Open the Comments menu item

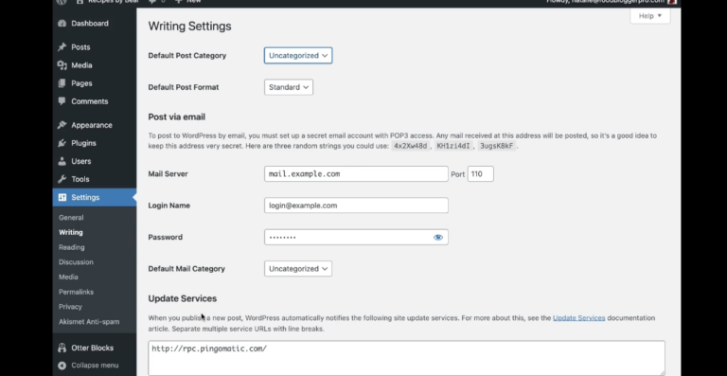(90, 101)
